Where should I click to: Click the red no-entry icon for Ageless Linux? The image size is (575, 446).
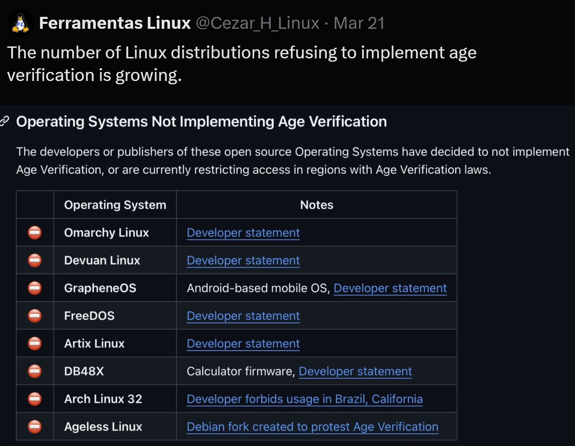coord(35,427)
